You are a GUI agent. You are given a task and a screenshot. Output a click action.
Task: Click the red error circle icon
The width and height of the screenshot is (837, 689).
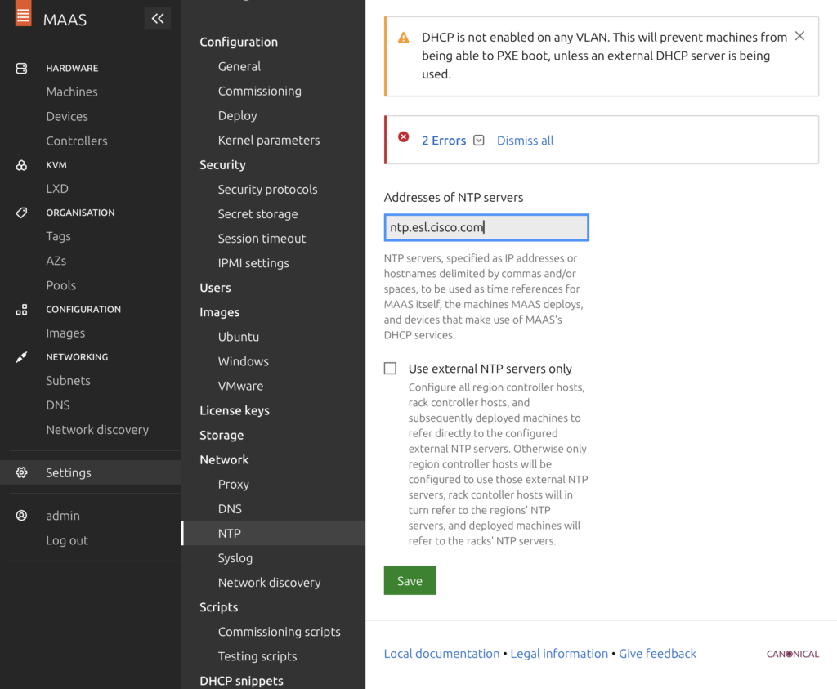click(x=404, y=137)
